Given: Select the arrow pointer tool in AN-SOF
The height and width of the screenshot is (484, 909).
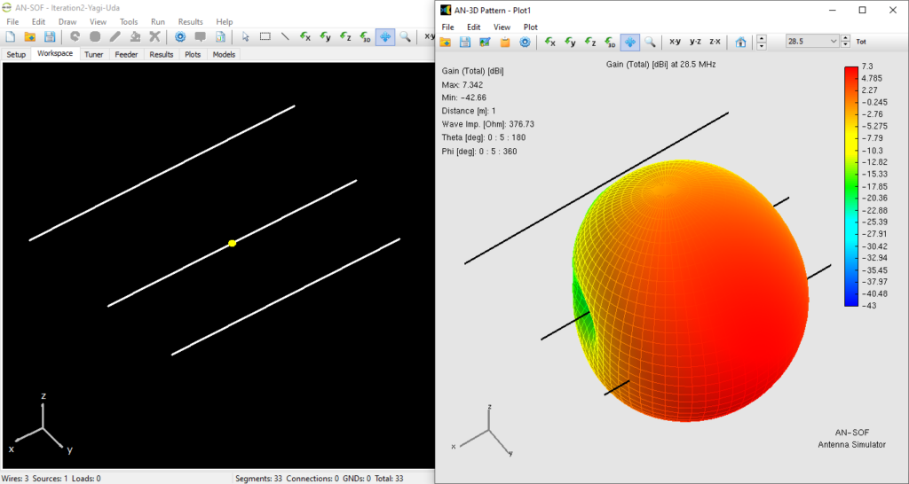Looking at the screenshot, I should (245, 37).
